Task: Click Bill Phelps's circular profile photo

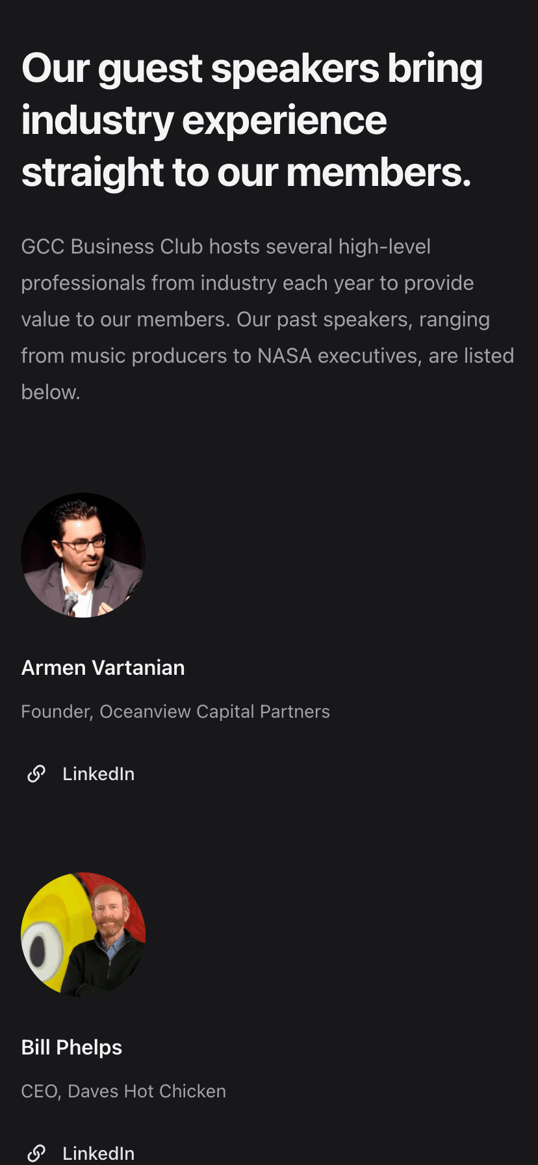Action: click(x=83, y=935)
